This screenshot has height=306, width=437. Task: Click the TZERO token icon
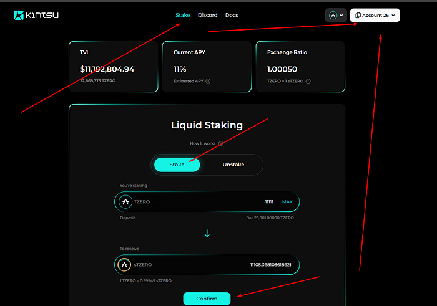[x=125, y=202]
